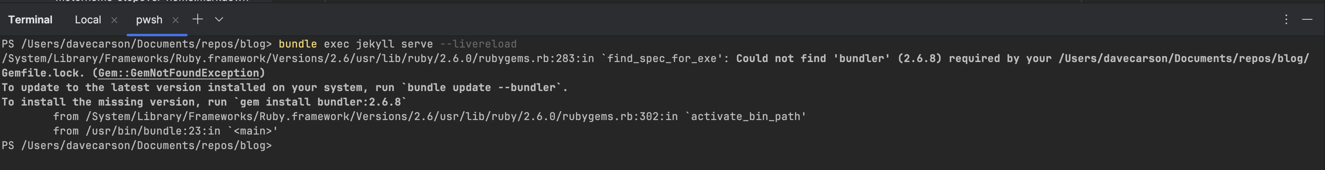Click the 'gem install bundler:2.6.8' command text
The width and height of the screenshot is (1325, 170).
pyautogui.click(x=320, y=102)
